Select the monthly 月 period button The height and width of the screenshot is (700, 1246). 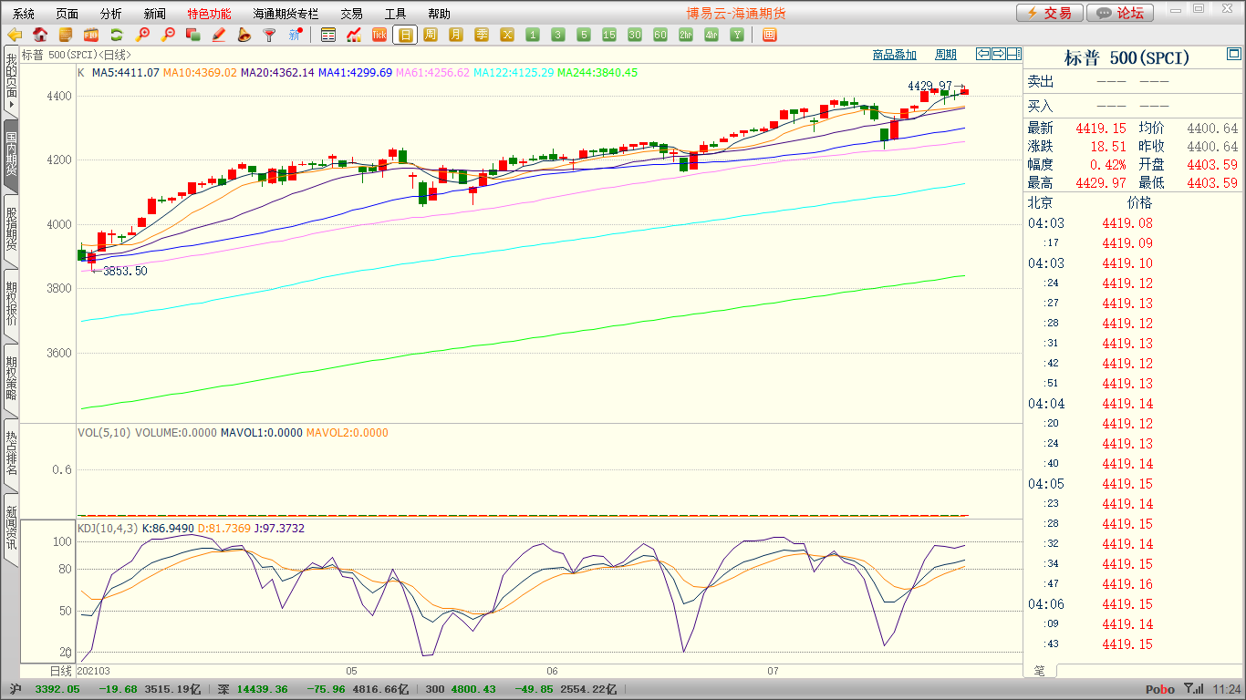456,36
